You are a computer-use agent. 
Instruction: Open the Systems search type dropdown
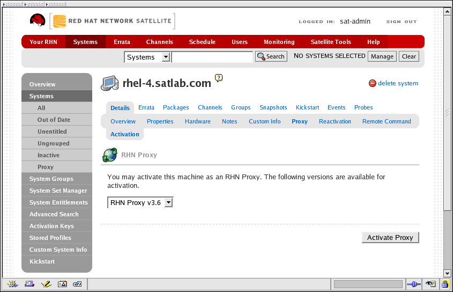pyautogui.click(x=147, y=57)
